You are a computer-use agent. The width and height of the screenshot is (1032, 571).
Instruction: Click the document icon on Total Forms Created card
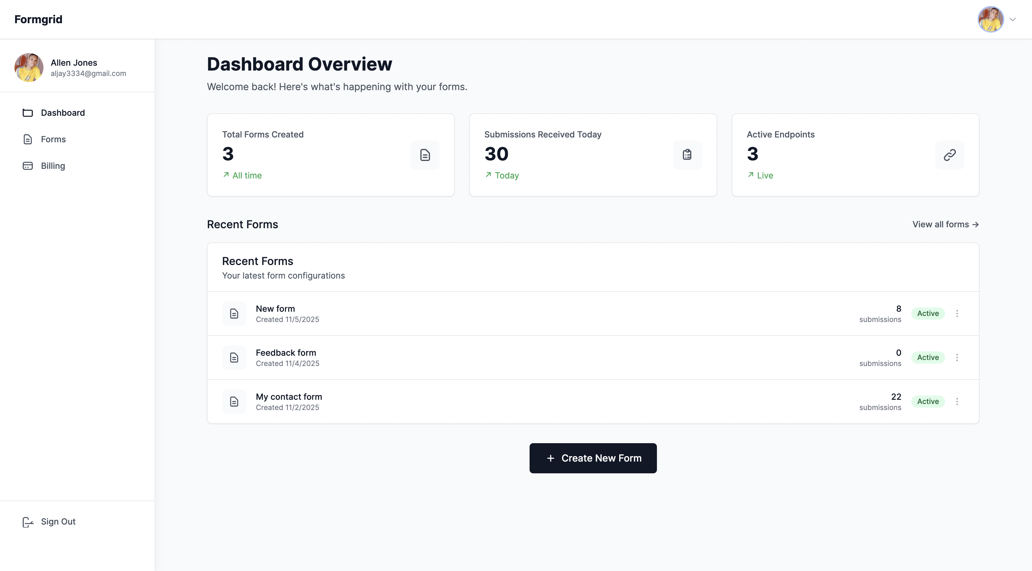point(425,155)
